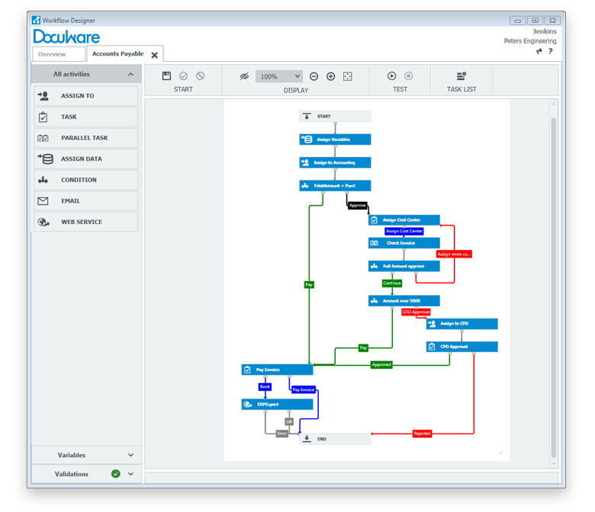Start the workflow test with play icon

click(391, 76)
